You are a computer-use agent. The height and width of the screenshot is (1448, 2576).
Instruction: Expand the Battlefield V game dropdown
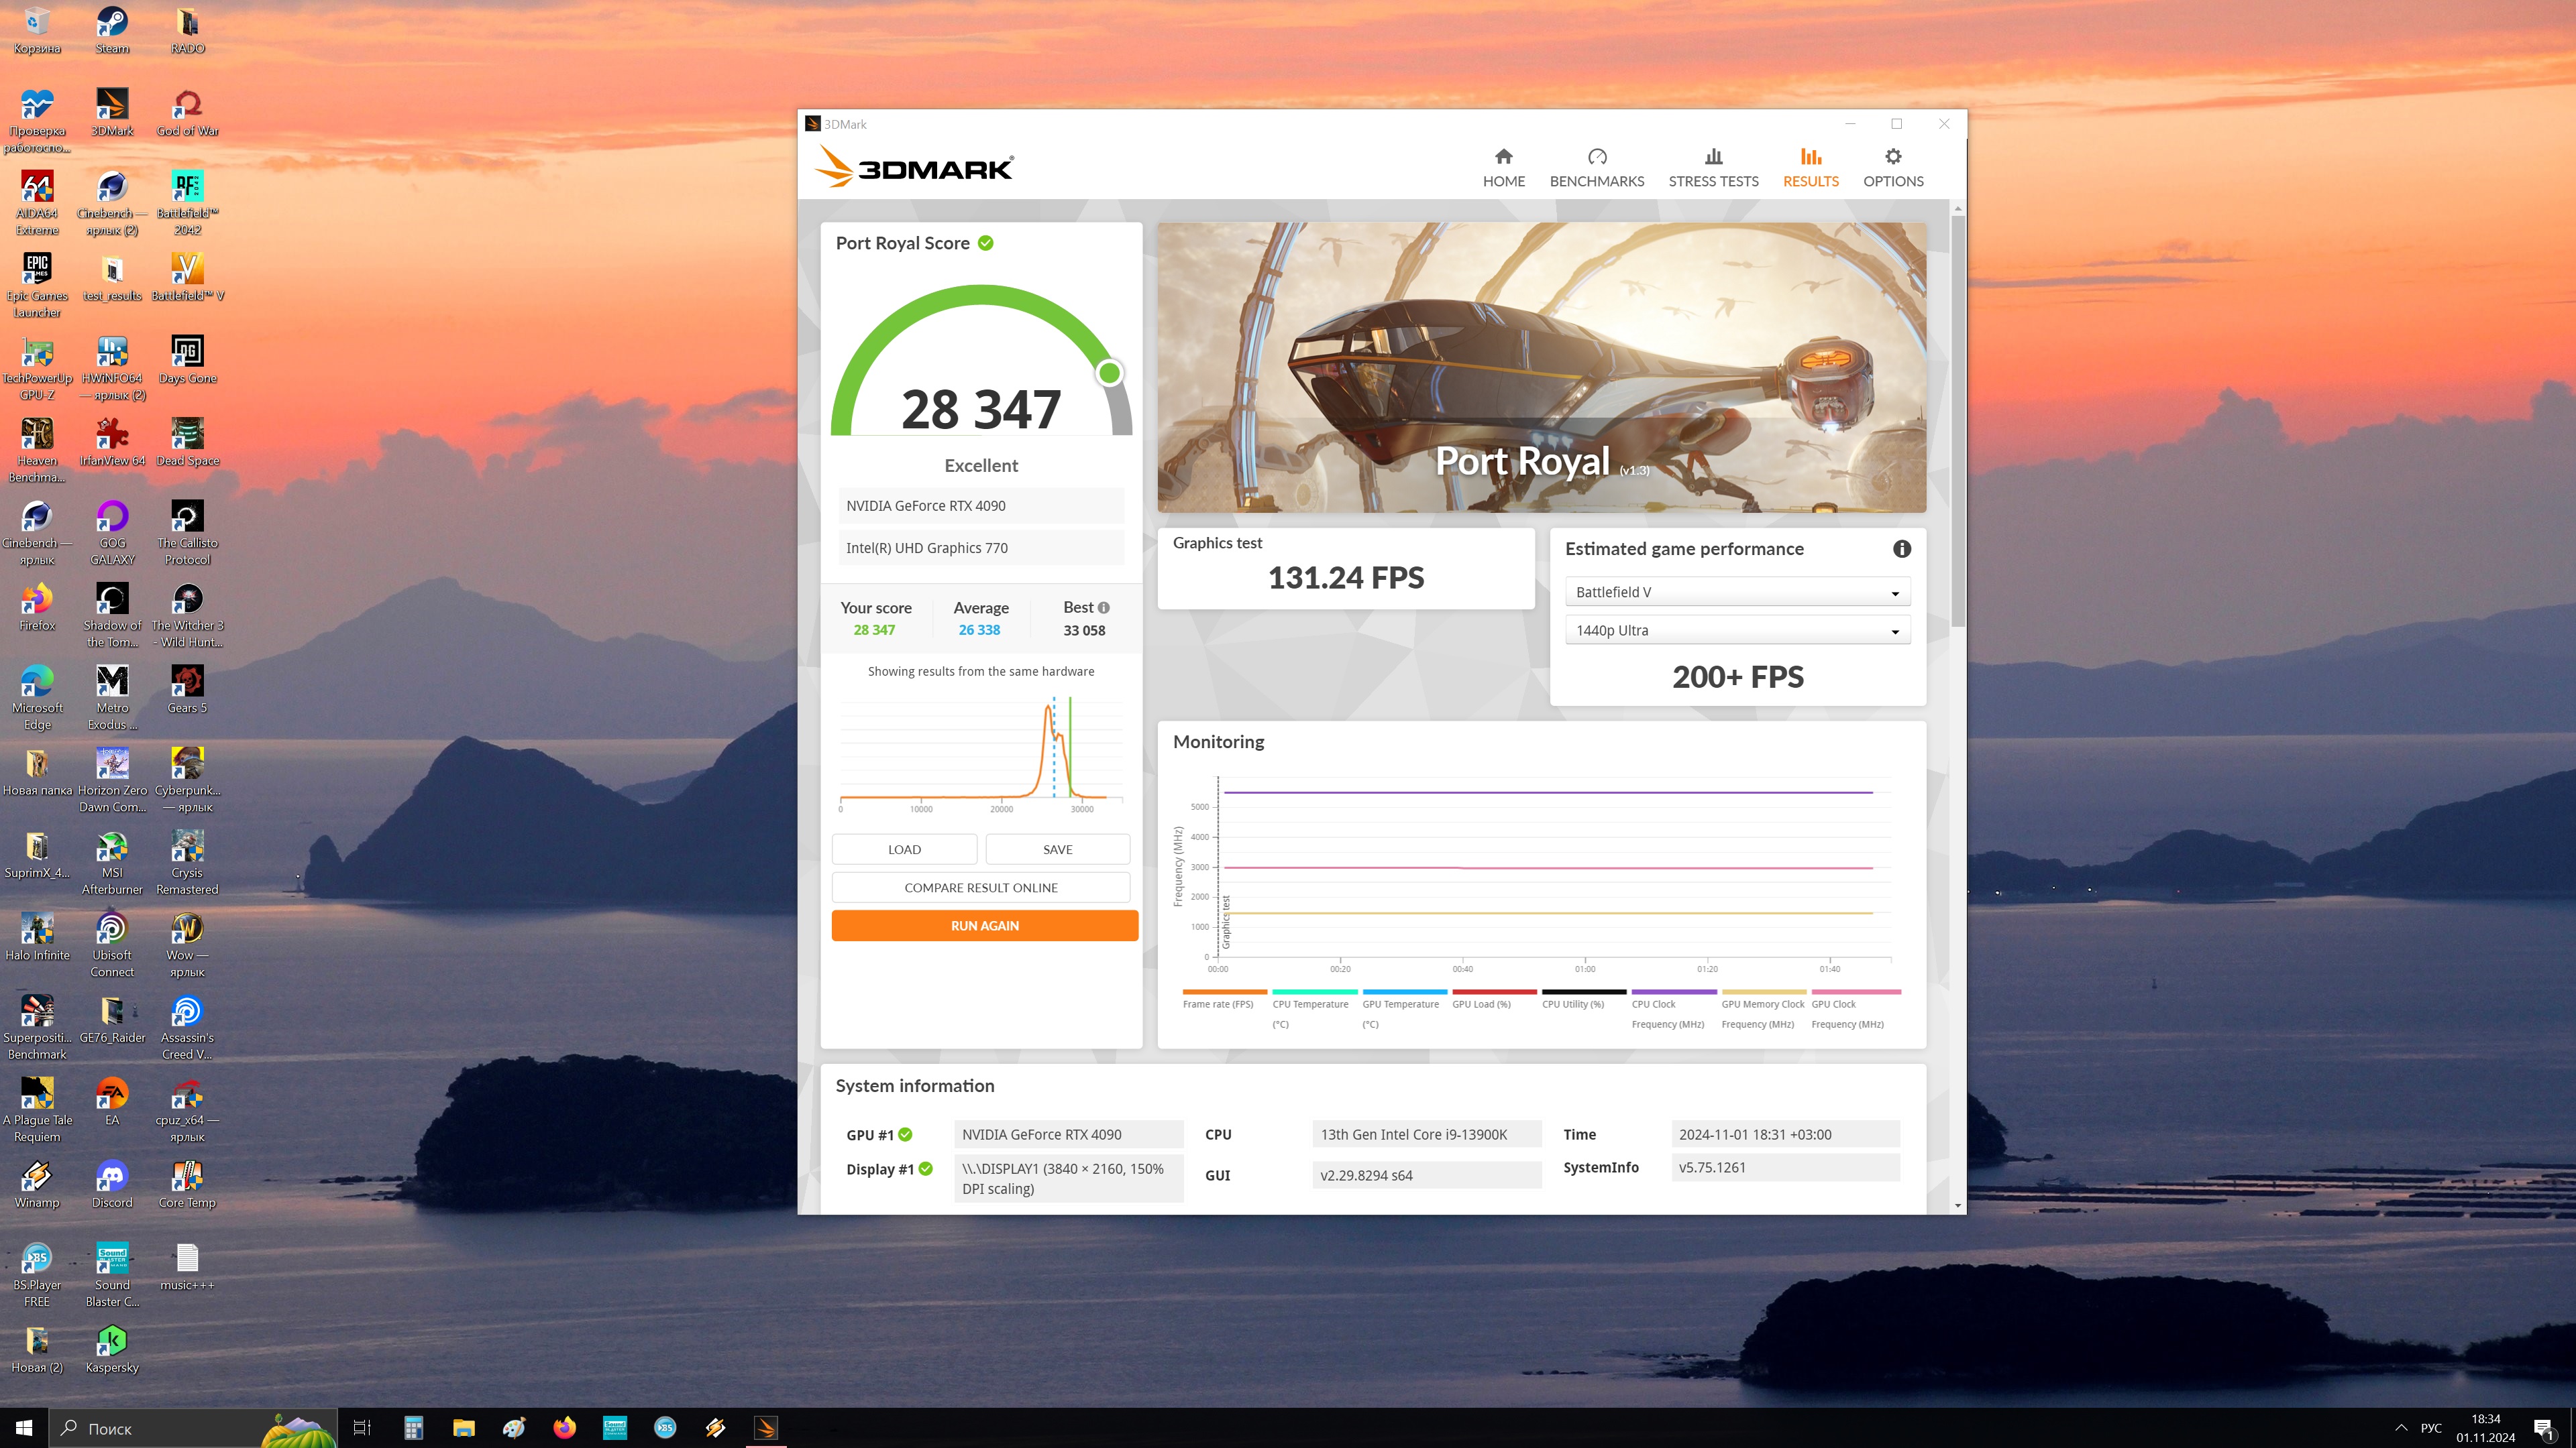pos(1737,591)
